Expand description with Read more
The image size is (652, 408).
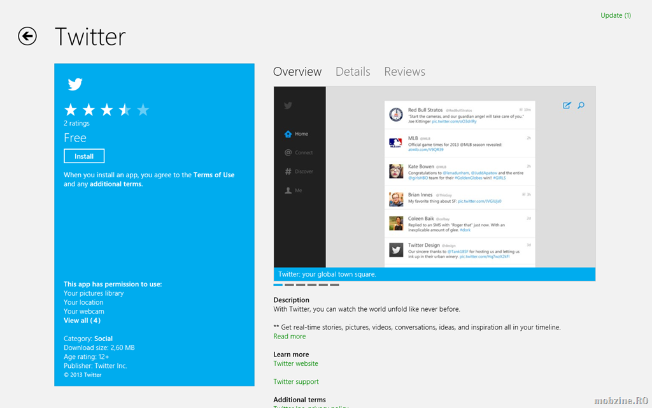click(289, 337)
